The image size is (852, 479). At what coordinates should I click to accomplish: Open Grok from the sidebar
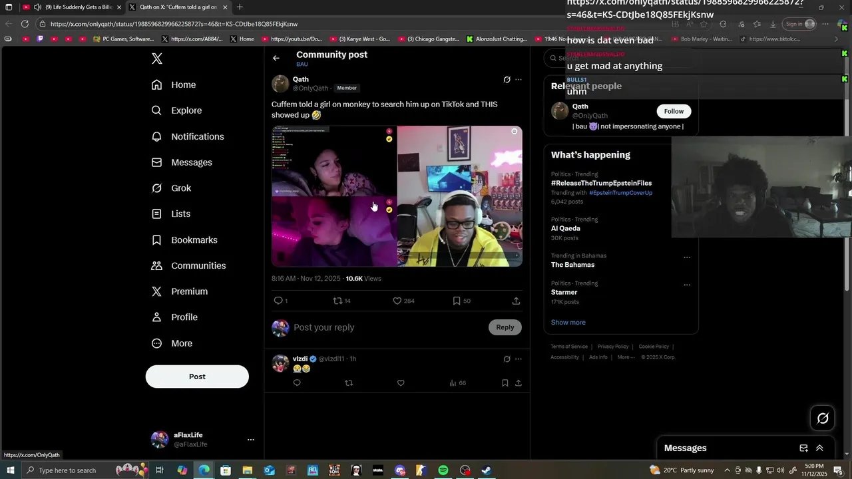pos(171,188)
